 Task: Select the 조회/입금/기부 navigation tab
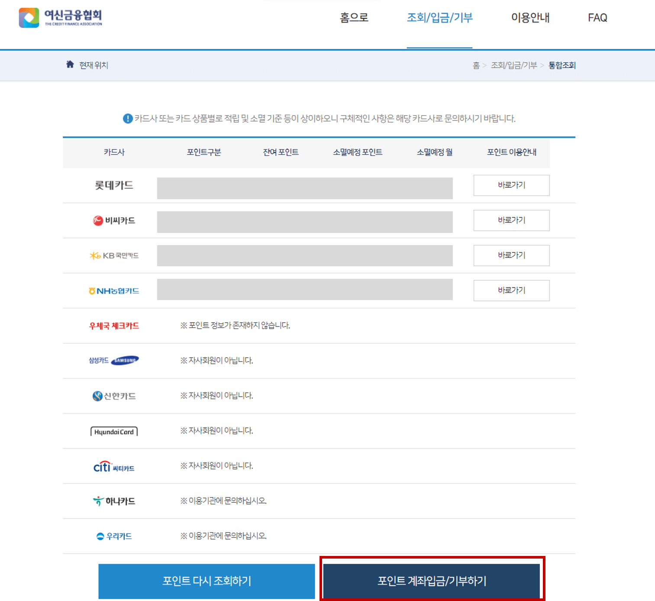(440, 18)
